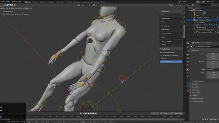This screenshot has height=123, width=219.
Task: Click the Location X value field
Action: [x=213, y=54]
